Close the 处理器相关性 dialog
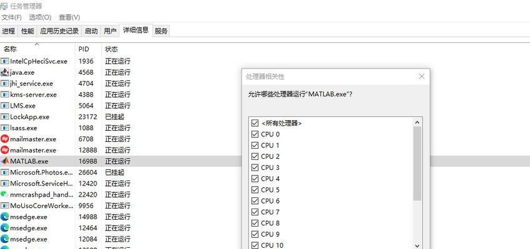 coord(421,77)
